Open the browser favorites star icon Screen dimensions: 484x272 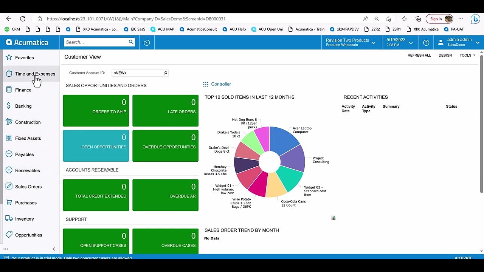[x=404, y=19]
